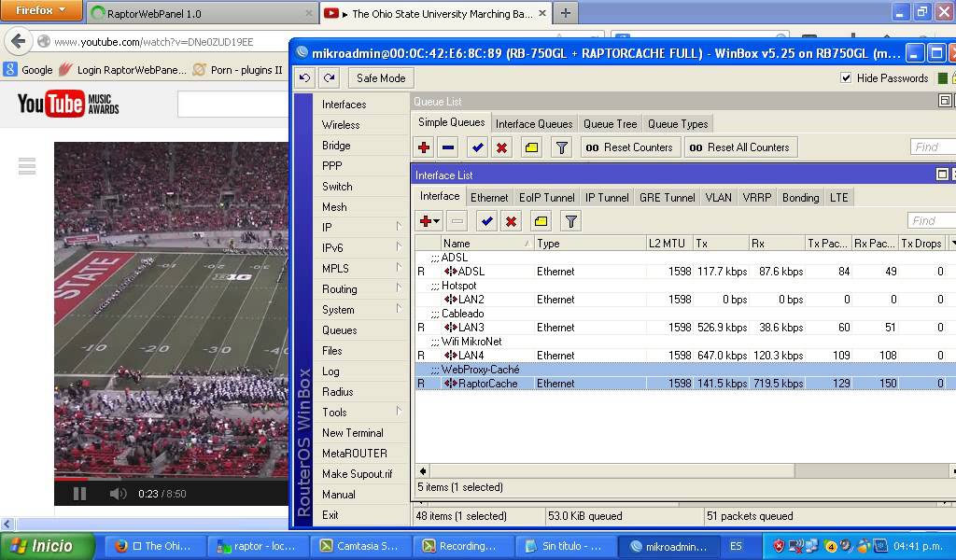This screenshot has width=956, height=560.
Task: Open comment note icon in Queue List
Action: [531, 147]
